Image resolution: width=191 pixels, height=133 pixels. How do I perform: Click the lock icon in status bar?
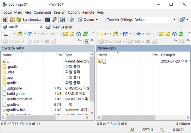(132, 130)
